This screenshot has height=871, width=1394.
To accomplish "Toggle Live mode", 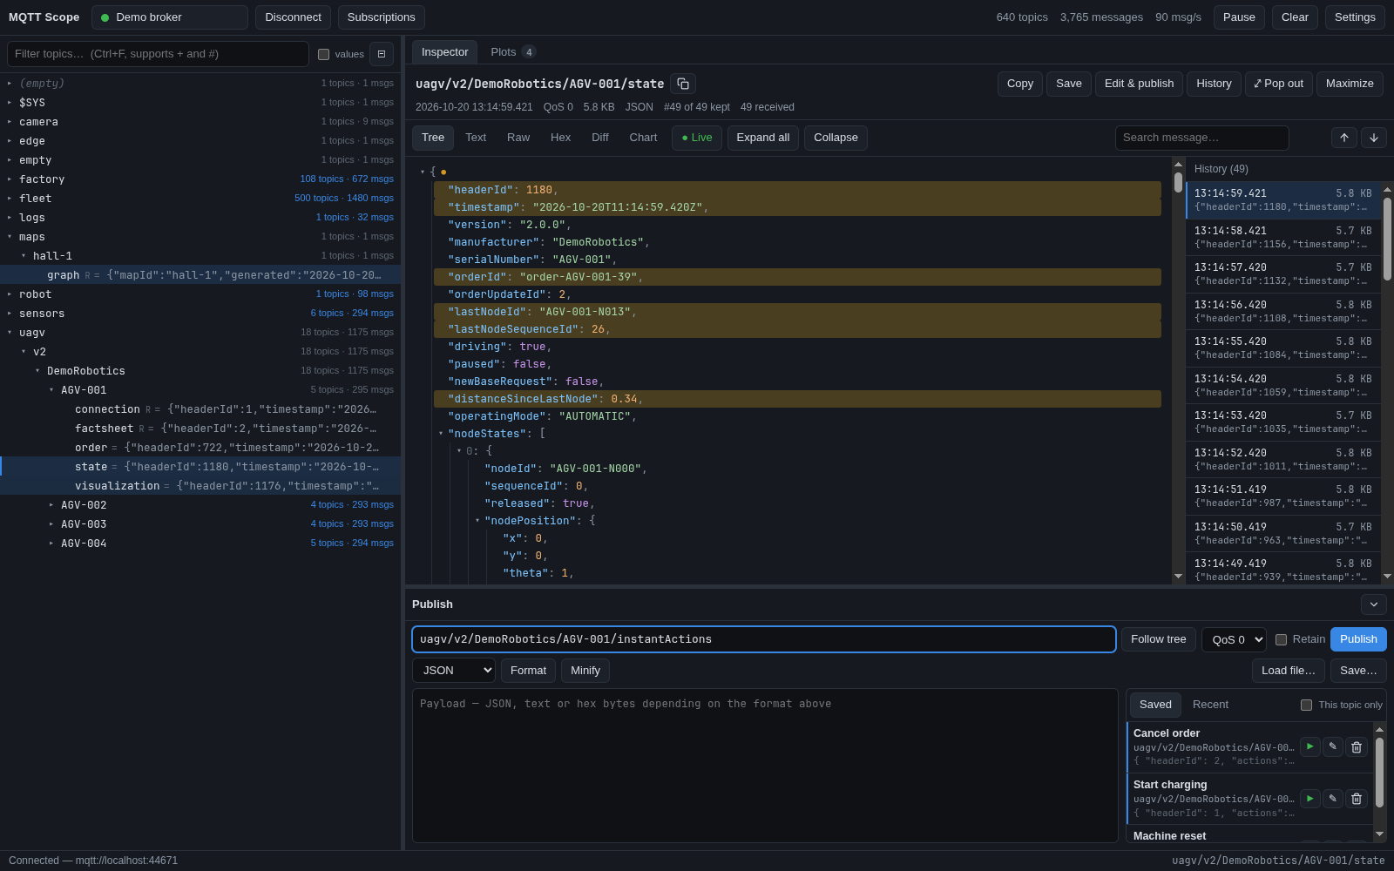I will pos(697,138).
